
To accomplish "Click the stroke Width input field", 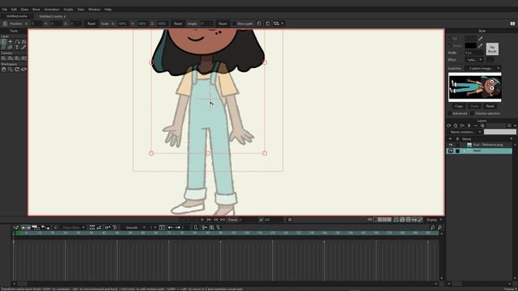I will click(x=473, y=53).
